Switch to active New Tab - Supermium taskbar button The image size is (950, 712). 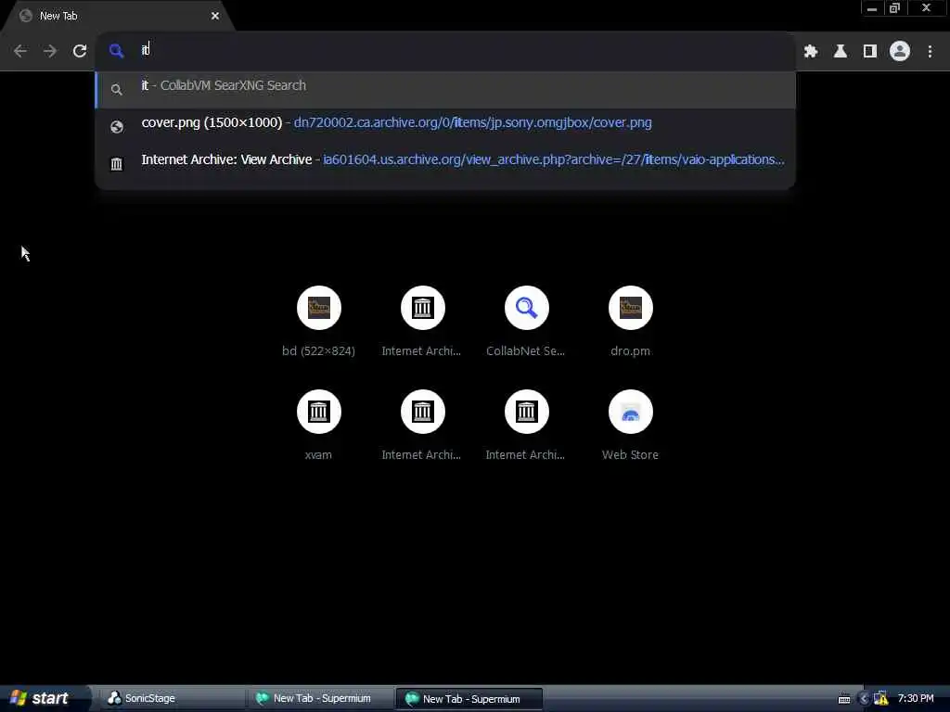point(469,699)
